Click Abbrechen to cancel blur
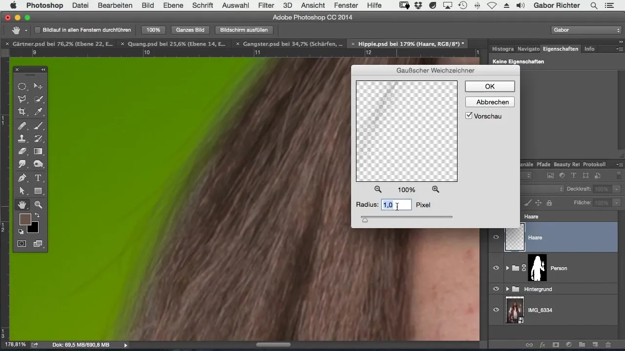Image resolution: width=625 pixels, height=351 pixels. (x=490, y=102)
